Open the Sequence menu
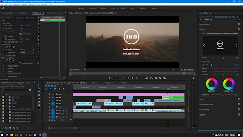The height and width of the screenshot is (137, 243). click(16, 4)
